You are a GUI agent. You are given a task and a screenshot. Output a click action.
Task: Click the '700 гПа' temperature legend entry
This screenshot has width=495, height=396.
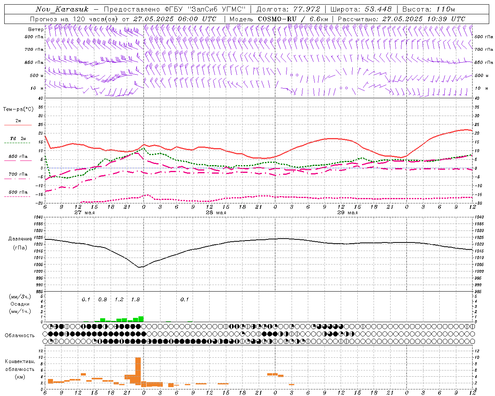coord(18,174)
